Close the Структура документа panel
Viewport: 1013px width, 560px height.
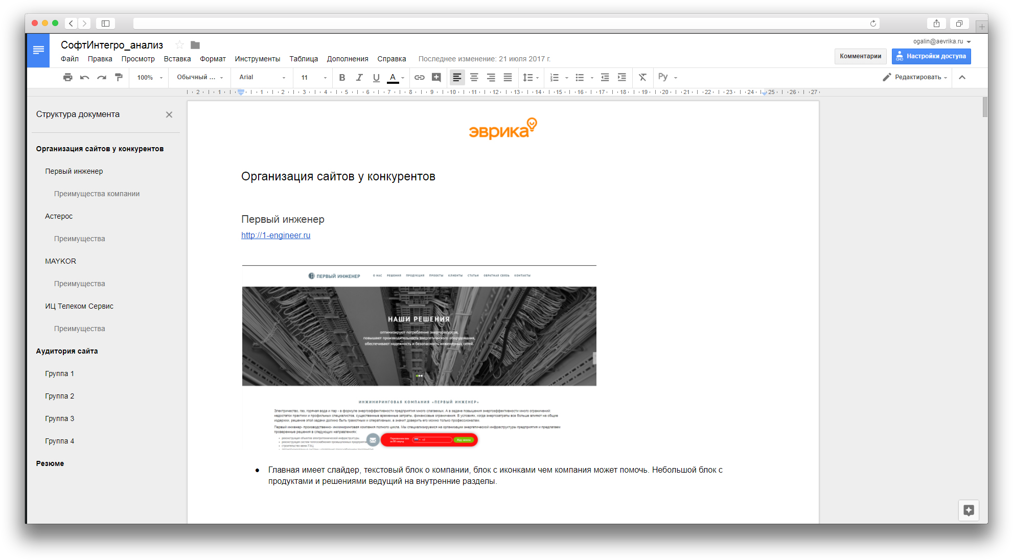(169, 114)
